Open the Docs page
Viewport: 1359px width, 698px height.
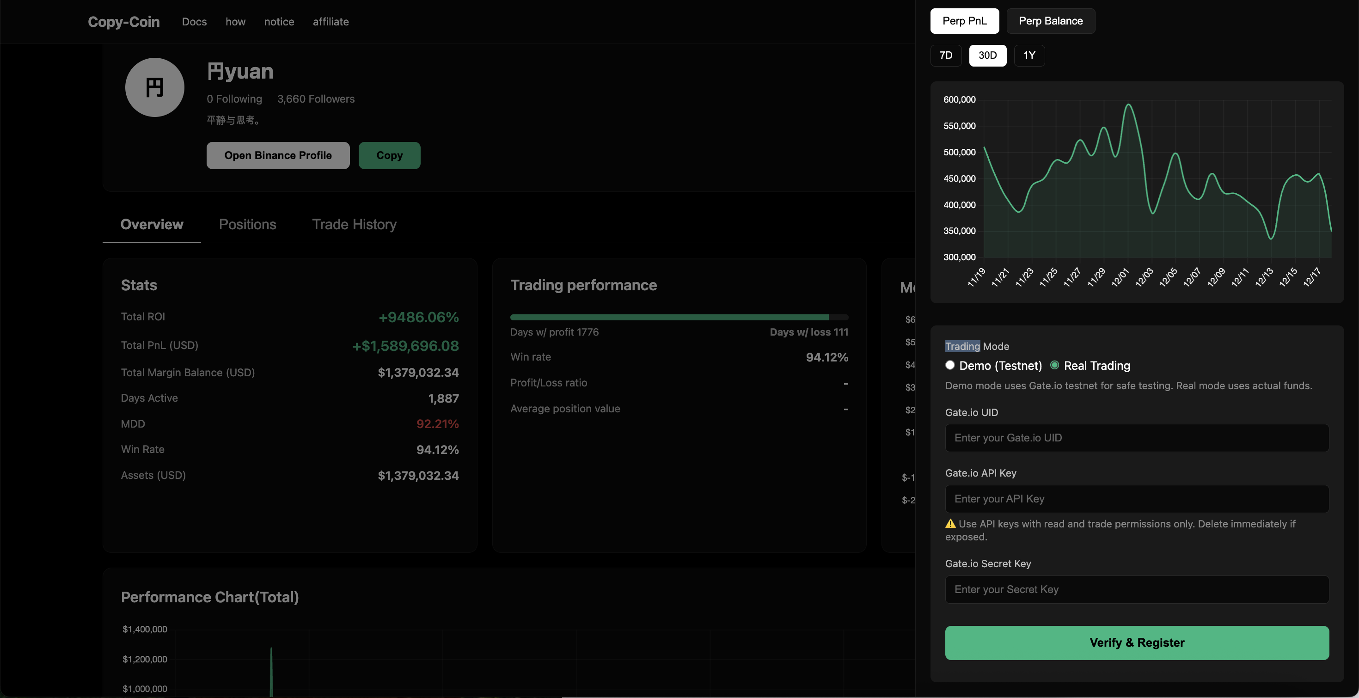(x=194, y=22)
